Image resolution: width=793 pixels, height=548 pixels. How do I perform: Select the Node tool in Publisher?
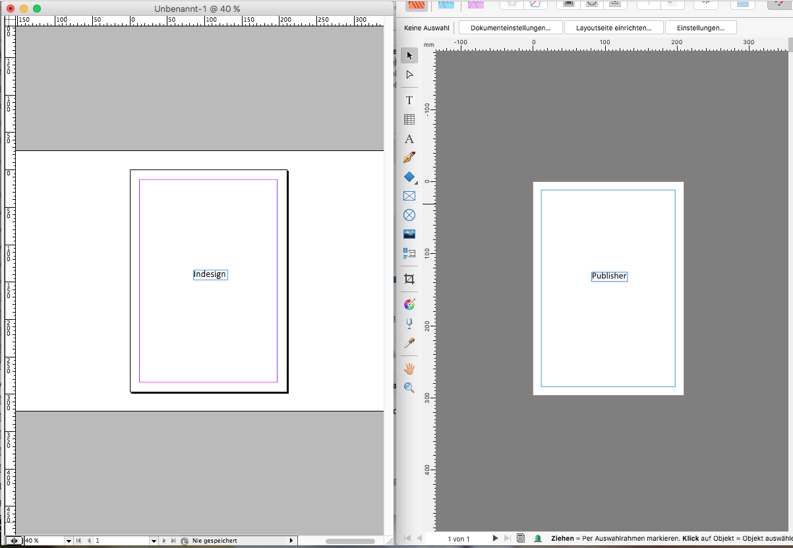pos(409,75)
